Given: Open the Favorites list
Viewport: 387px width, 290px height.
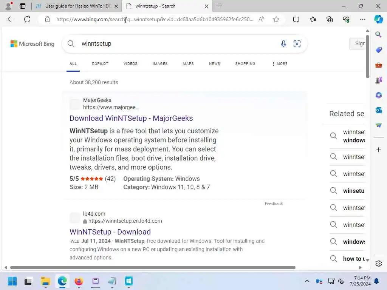Looking at the screenshot, I should click(313, 19).
